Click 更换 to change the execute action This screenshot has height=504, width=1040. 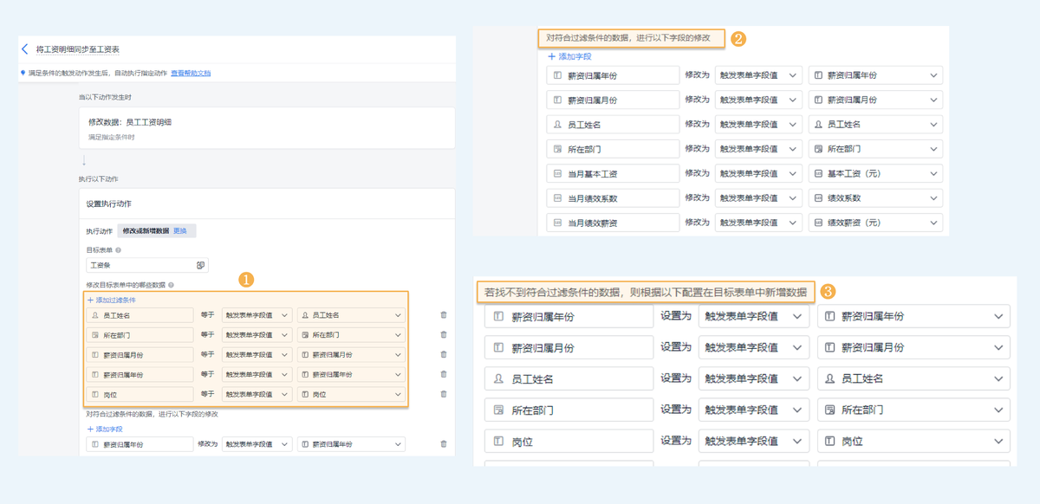180,231
